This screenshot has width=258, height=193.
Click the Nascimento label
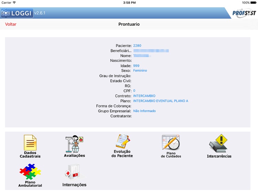click(x=121, y=60)
